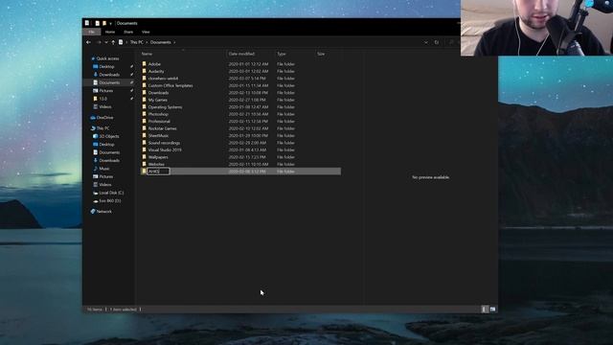Click the Videos icon under Quick access
Image resolution: width=613 pixels, height=345 pixels.
[96, 106]
